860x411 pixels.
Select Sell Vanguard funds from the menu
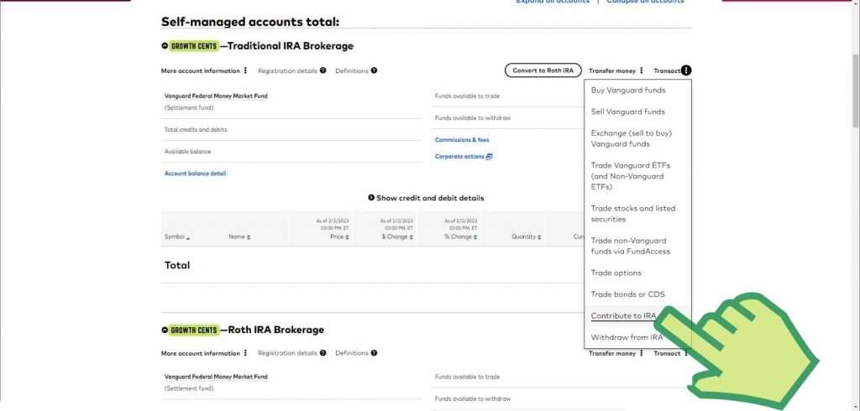(627, 112)
